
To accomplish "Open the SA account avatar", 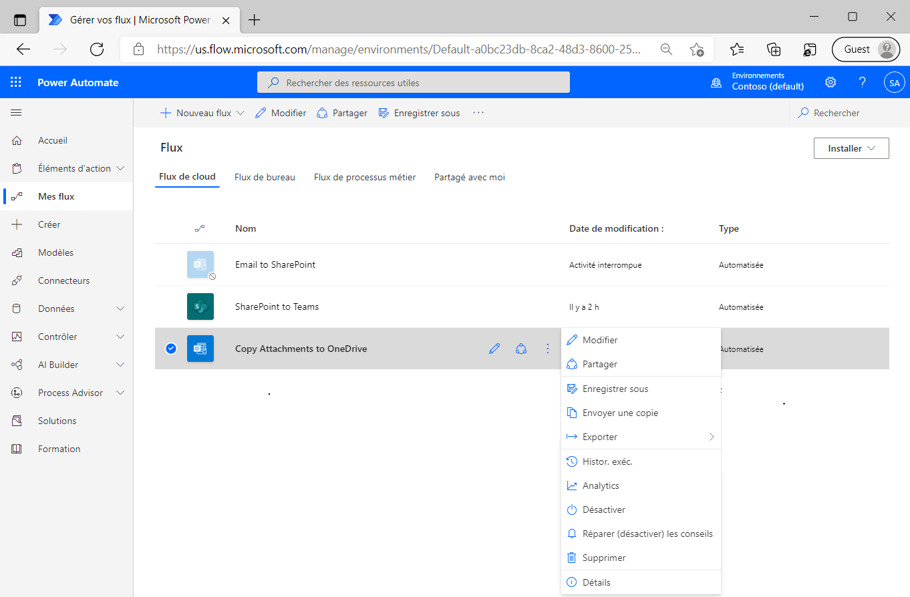I will [894, 83].
